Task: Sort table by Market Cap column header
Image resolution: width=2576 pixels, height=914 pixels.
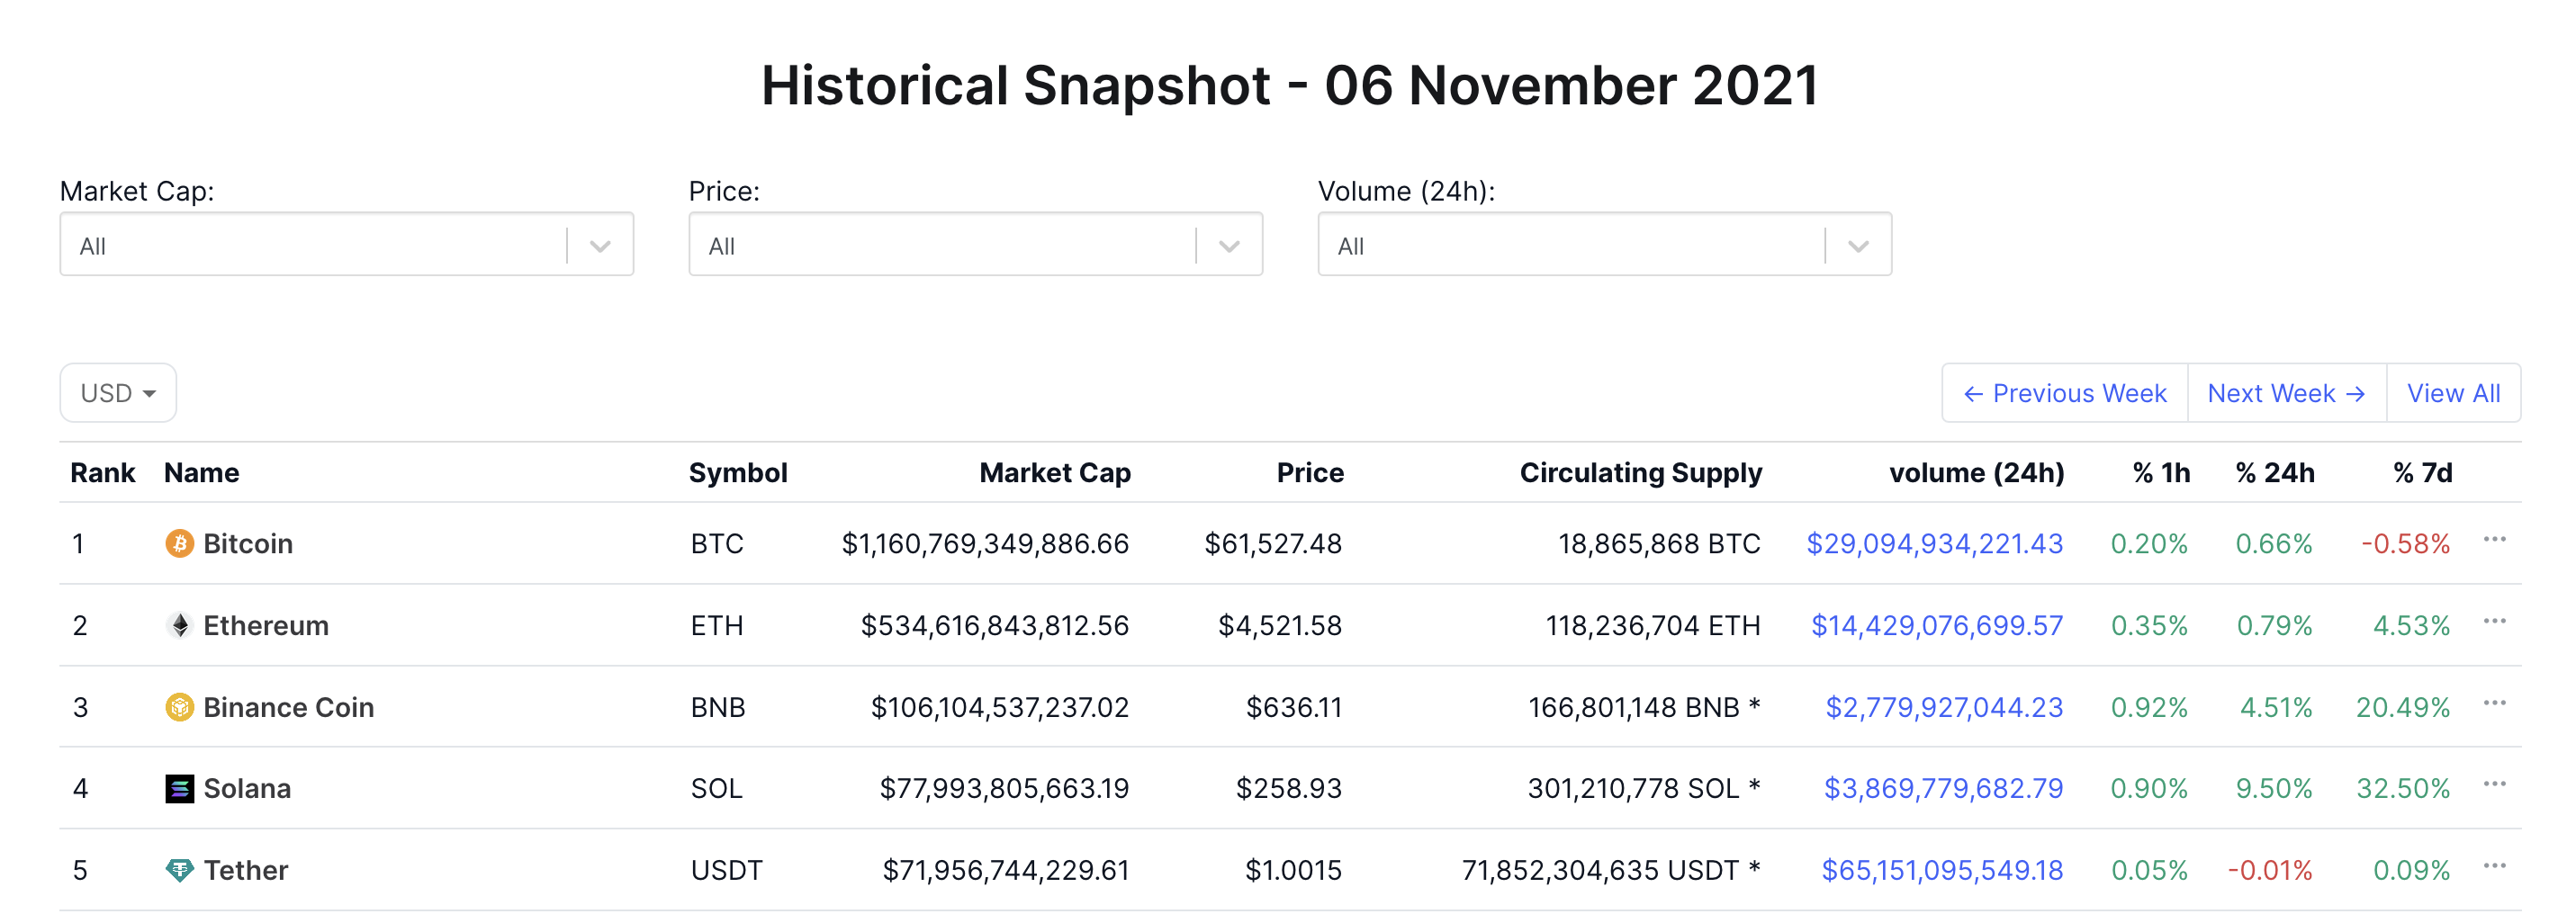Action: pos(1054,472)
